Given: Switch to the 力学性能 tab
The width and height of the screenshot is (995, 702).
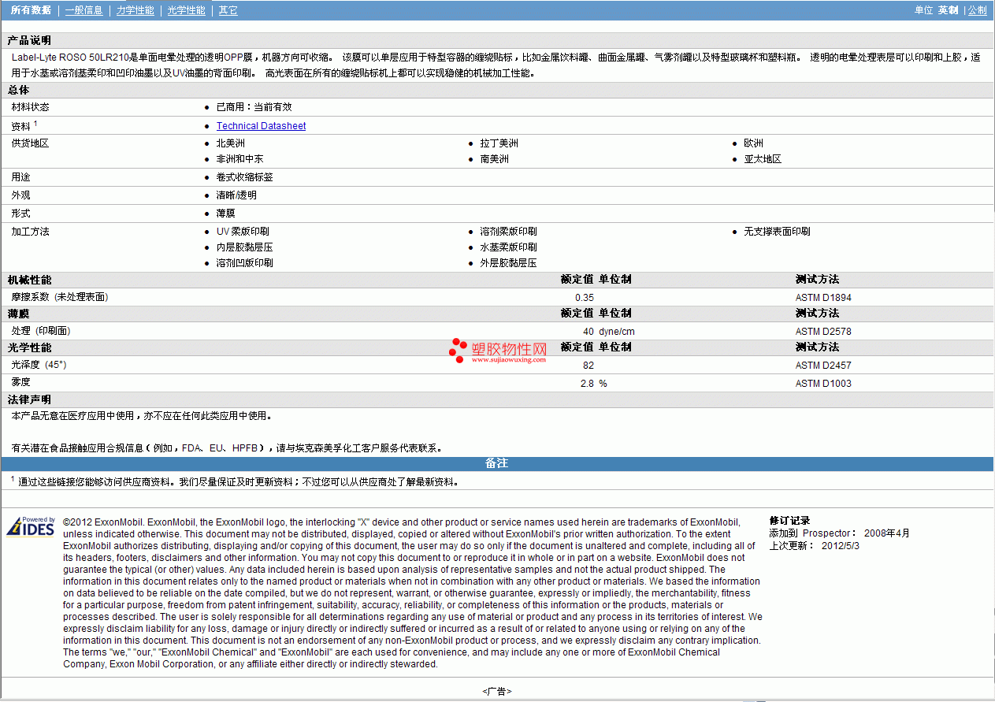Looking at the screenshot, I should (x=136, y=10).
